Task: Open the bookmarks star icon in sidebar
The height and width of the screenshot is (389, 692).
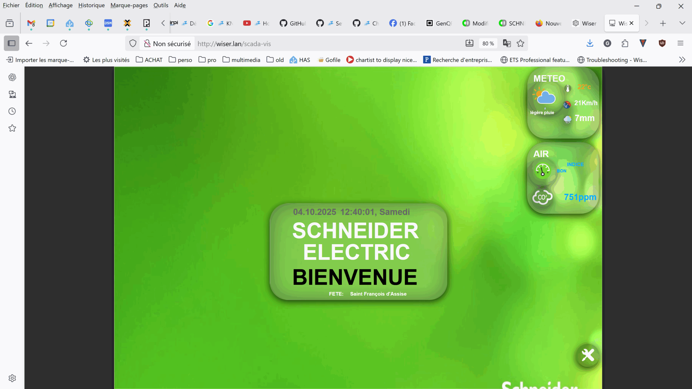Action: coord(12,128)
